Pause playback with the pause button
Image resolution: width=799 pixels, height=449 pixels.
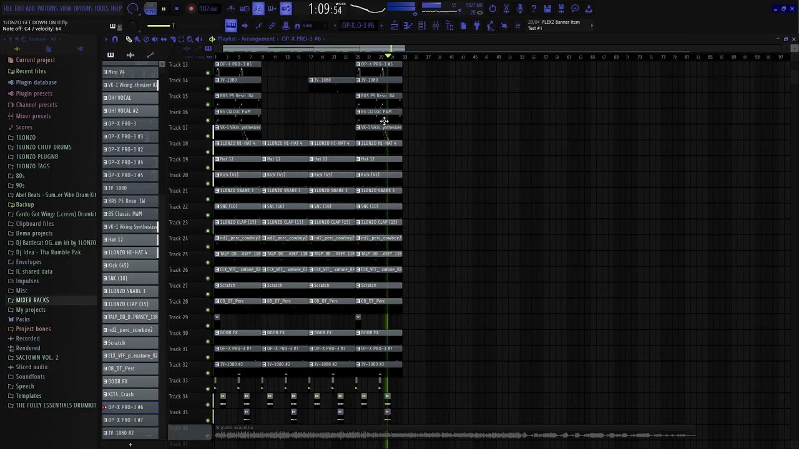pyautogui.click(x=164, y=9)
